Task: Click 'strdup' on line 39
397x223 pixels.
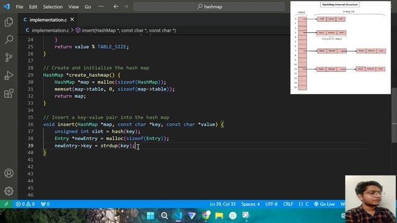Action: [109, 146]
